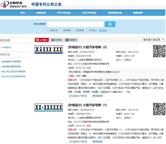Open 数据说明 navigation item
The image size is (166, 144).
tap(138, 13)
